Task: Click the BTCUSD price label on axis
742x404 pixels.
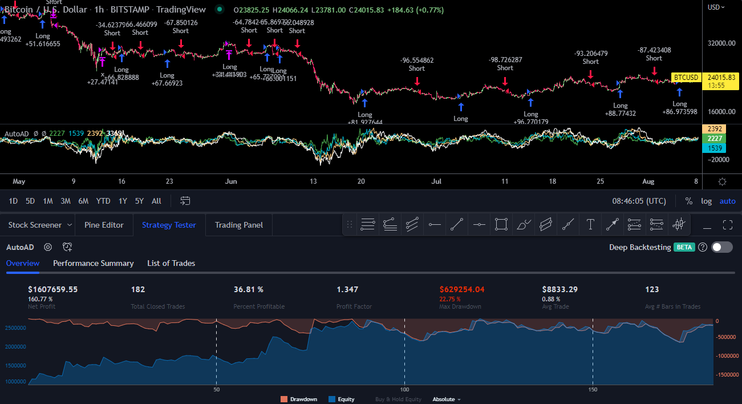Action: pos(686,77)
